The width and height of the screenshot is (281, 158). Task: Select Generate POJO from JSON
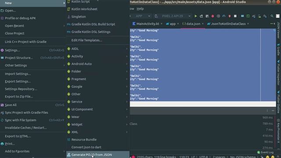97,154
